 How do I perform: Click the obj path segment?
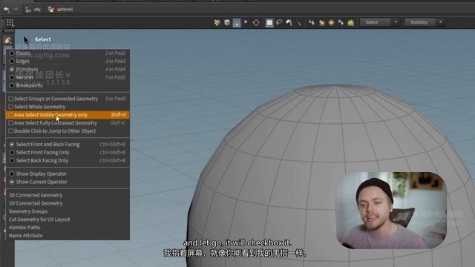[37, 10]
